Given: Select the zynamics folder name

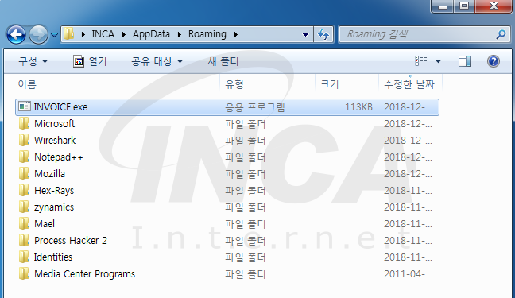Looking at the screenshot, I should pyautogui.click(x=54, y=207).
